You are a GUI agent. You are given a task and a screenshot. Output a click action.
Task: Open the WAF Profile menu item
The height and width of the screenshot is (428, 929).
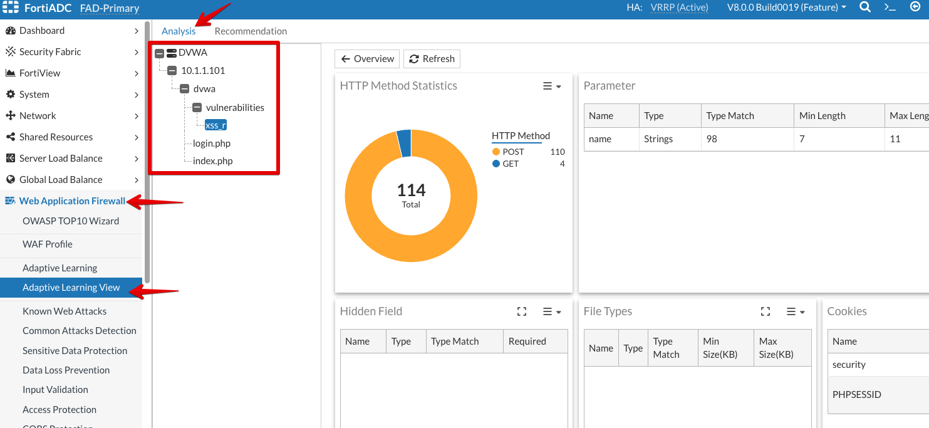point(48,244)
